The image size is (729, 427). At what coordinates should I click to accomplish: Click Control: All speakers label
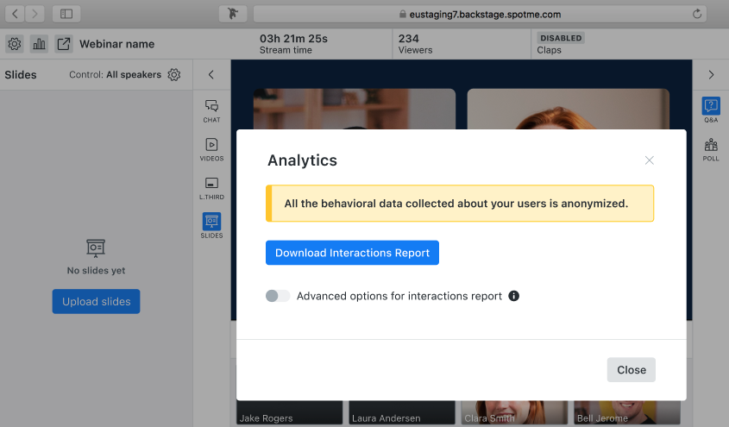point(116,75)
